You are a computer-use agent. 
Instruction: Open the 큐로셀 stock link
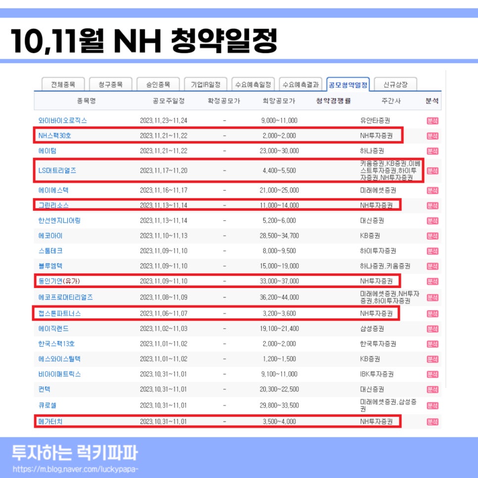tap(47, 405)
